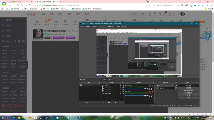The width and height of the screenshot is (214, 120).
Task: Click the browser reload icon
Action: 17,5
